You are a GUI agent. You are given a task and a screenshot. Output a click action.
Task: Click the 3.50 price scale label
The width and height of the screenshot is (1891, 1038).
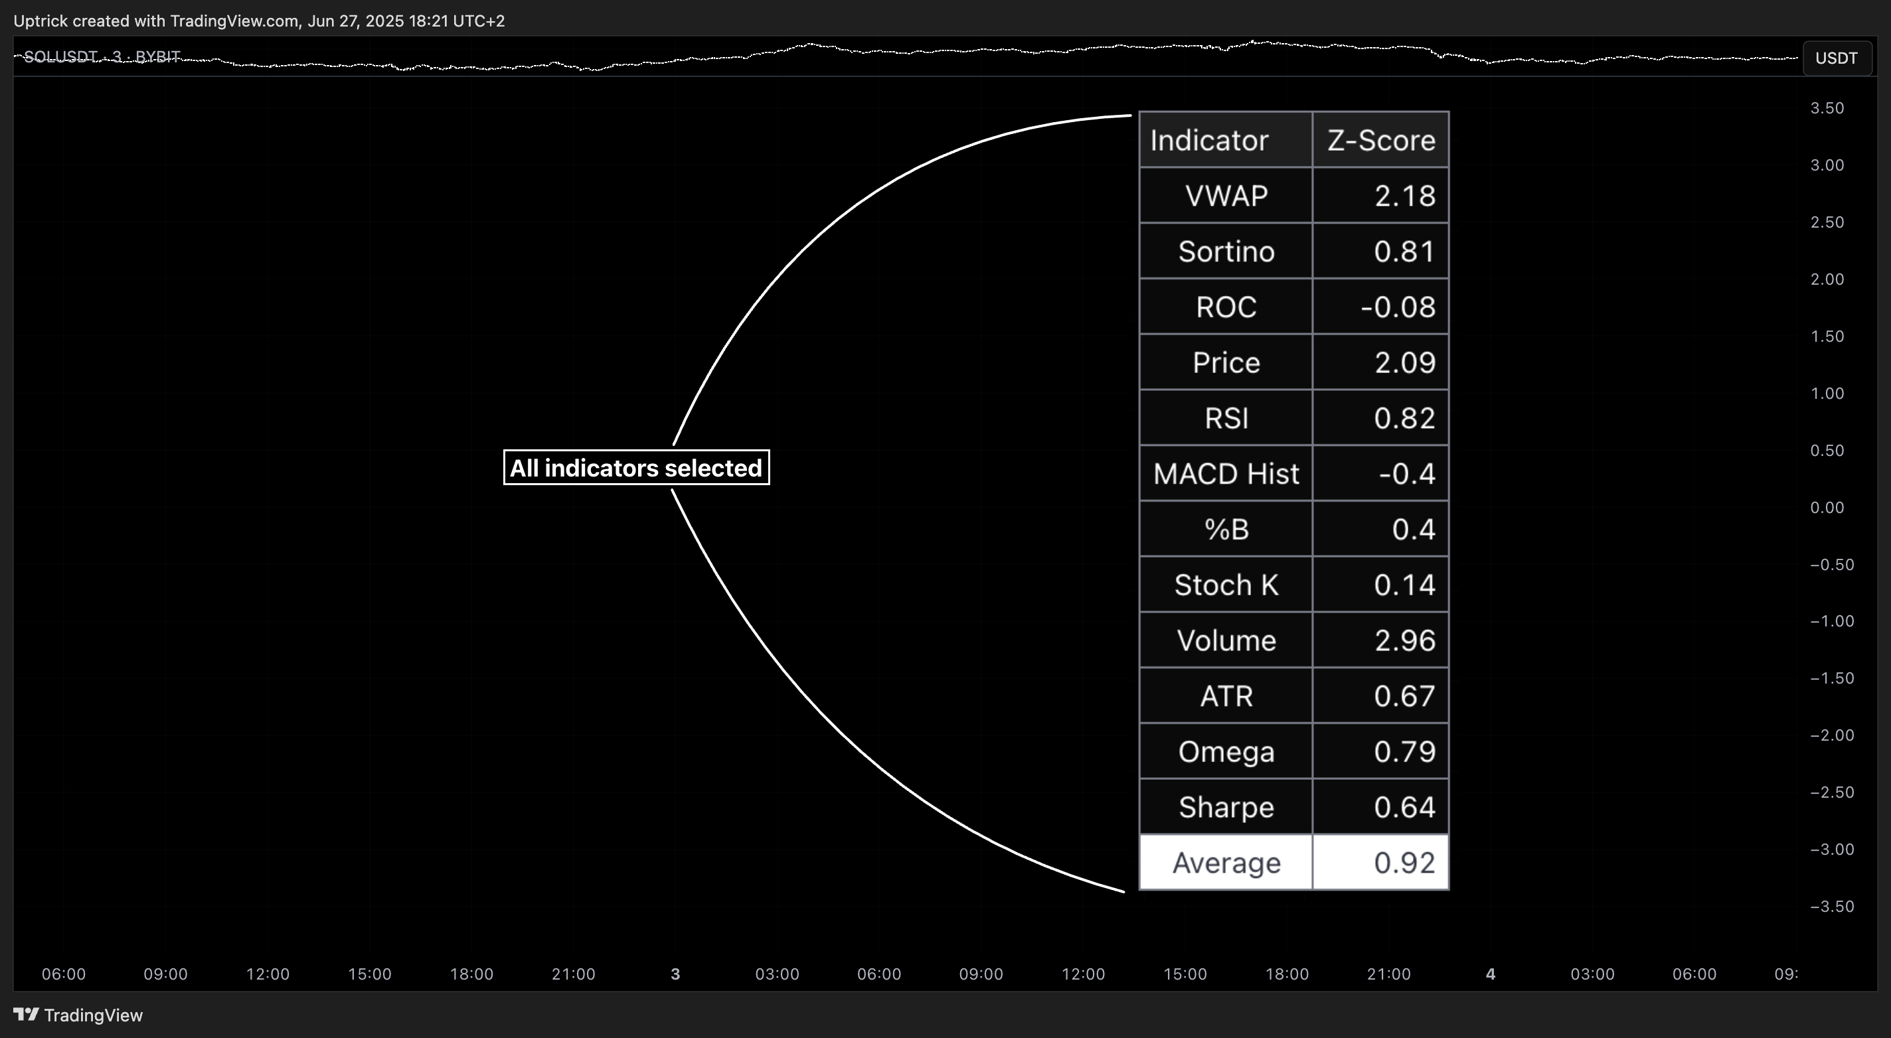click(x=1827, y=108)
